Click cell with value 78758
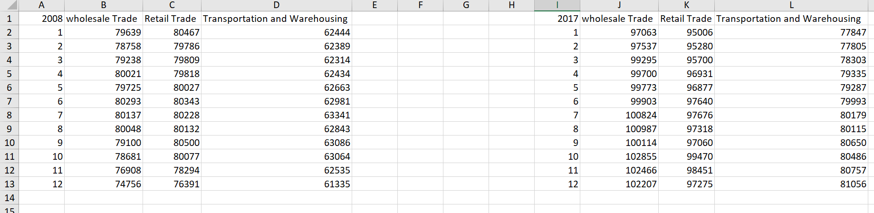 coord(104,46)
